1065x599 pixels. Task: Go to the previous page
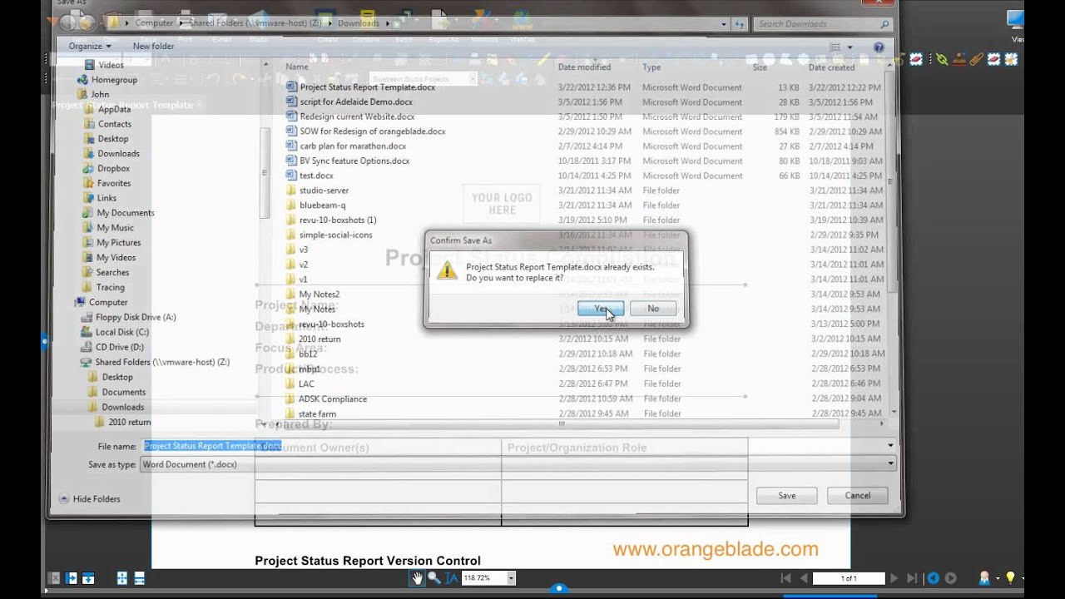point(804,577)
